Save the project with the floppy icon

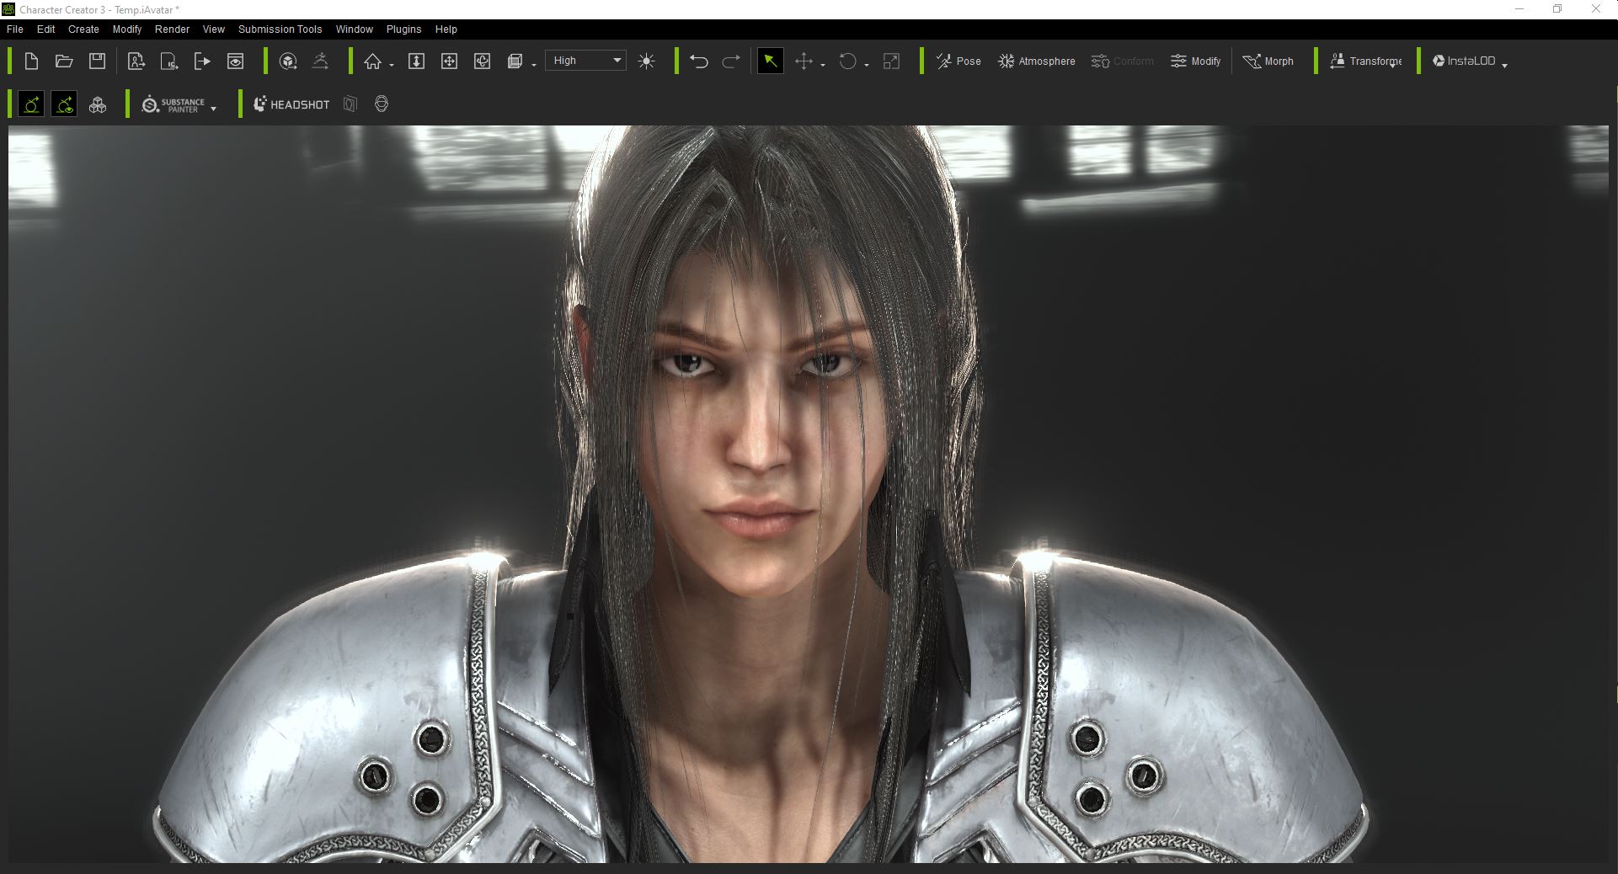[x=97, y=61]
